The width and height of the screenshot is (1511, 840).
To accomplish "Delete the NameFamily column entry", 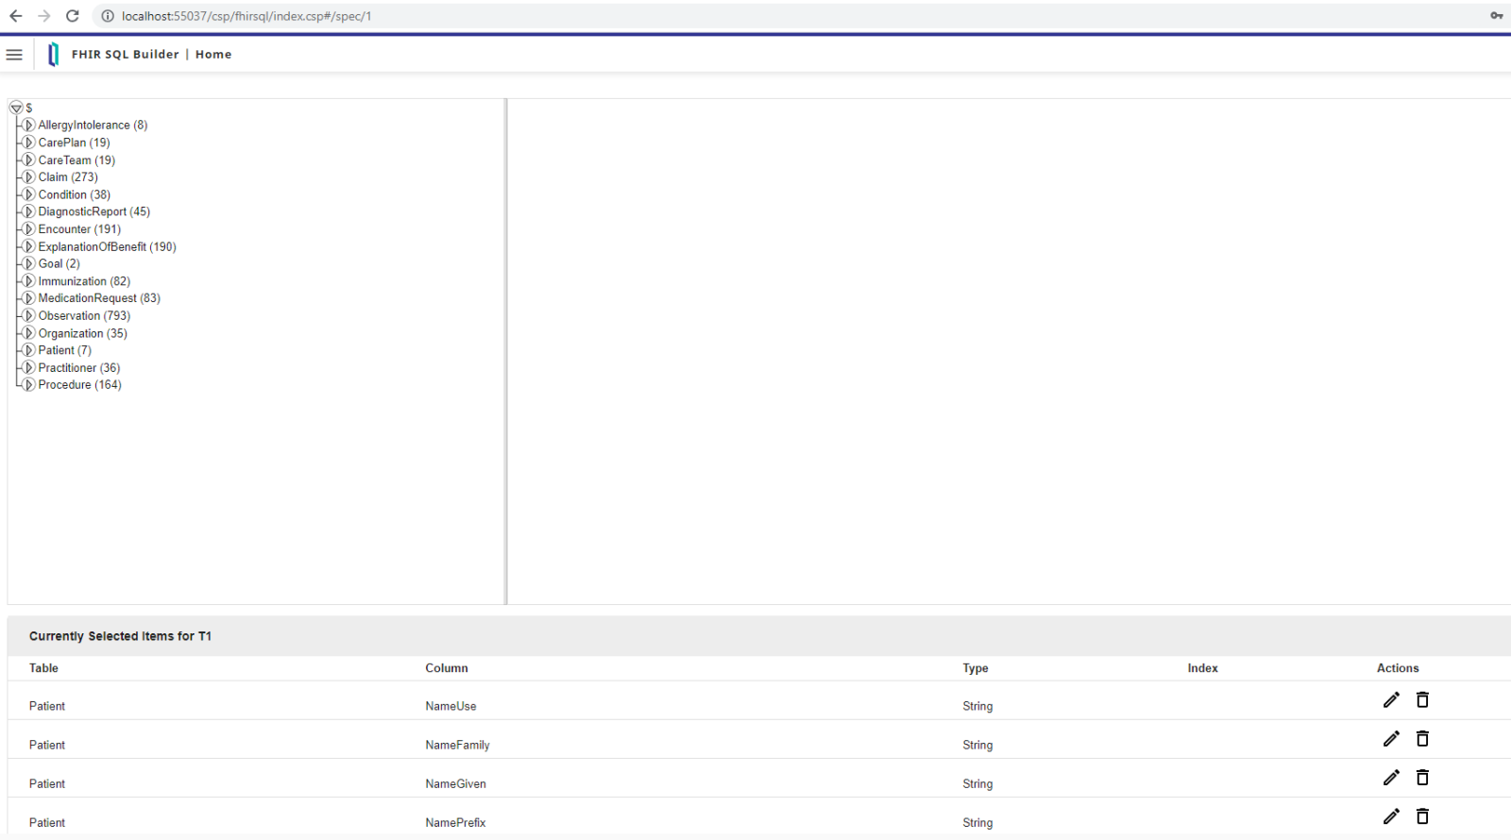I will 1422,739.
